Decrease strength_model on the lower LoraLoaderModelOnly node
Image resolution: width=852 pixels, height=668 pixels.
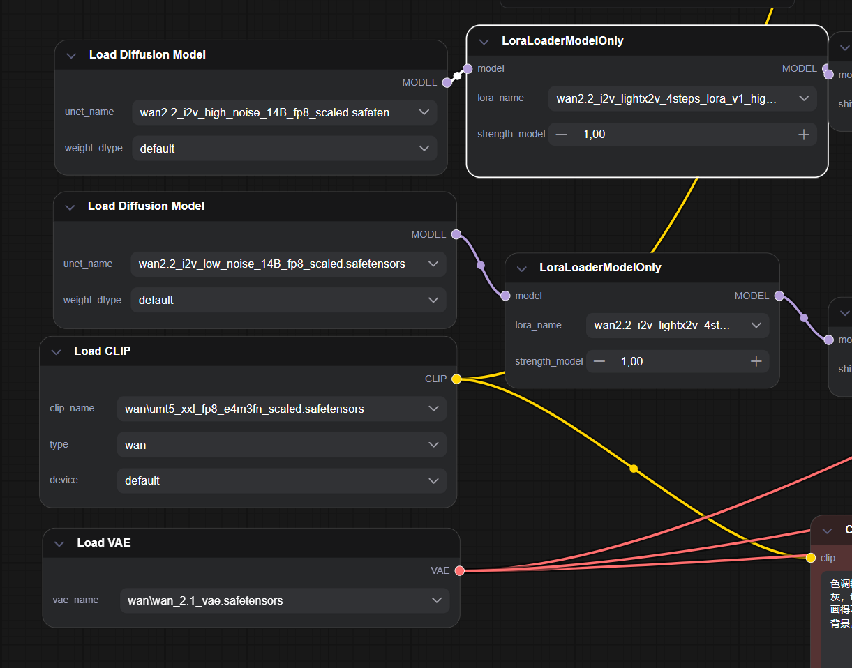(599, 361)
